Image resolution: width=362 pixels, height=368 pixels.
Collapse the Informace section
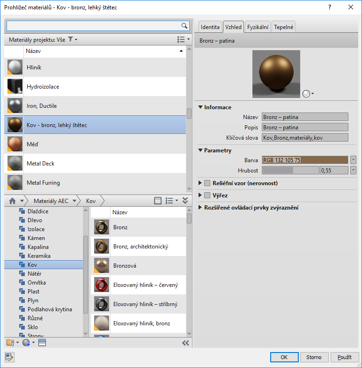(200, 107)
